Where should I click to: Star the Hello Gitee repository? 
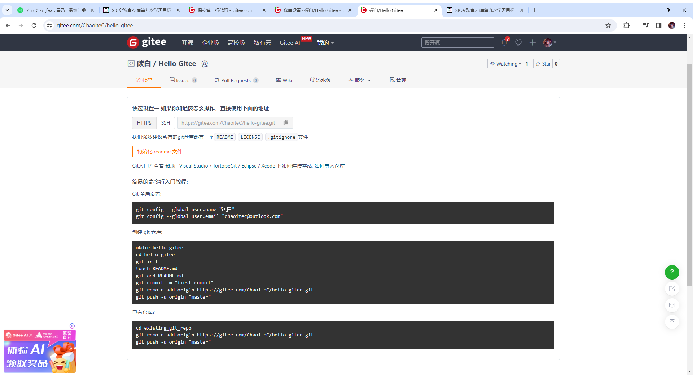[x=543, y=64]
